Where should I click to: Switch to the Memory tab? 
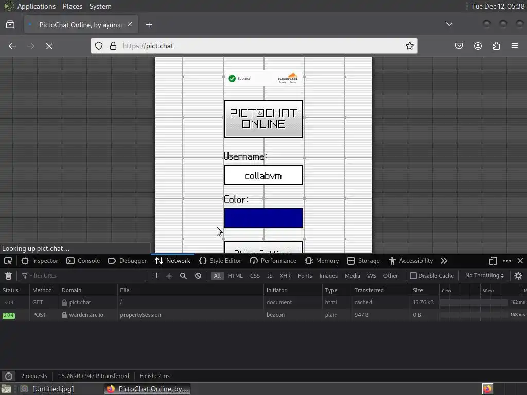(x=322, y=261)
